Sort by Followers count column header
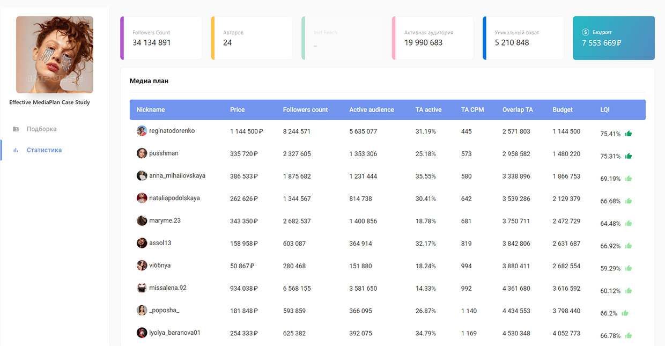Viewport: 665px width, 346px height. [x=305, y=109]
